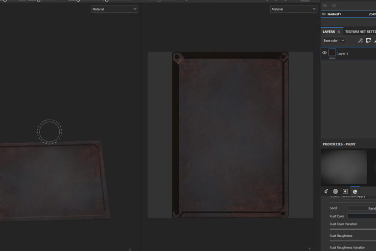Click the eye-with-arrows icon above lambert1
Image resolution: width=376 pixels, height=251 pixels.
(325, 5)
